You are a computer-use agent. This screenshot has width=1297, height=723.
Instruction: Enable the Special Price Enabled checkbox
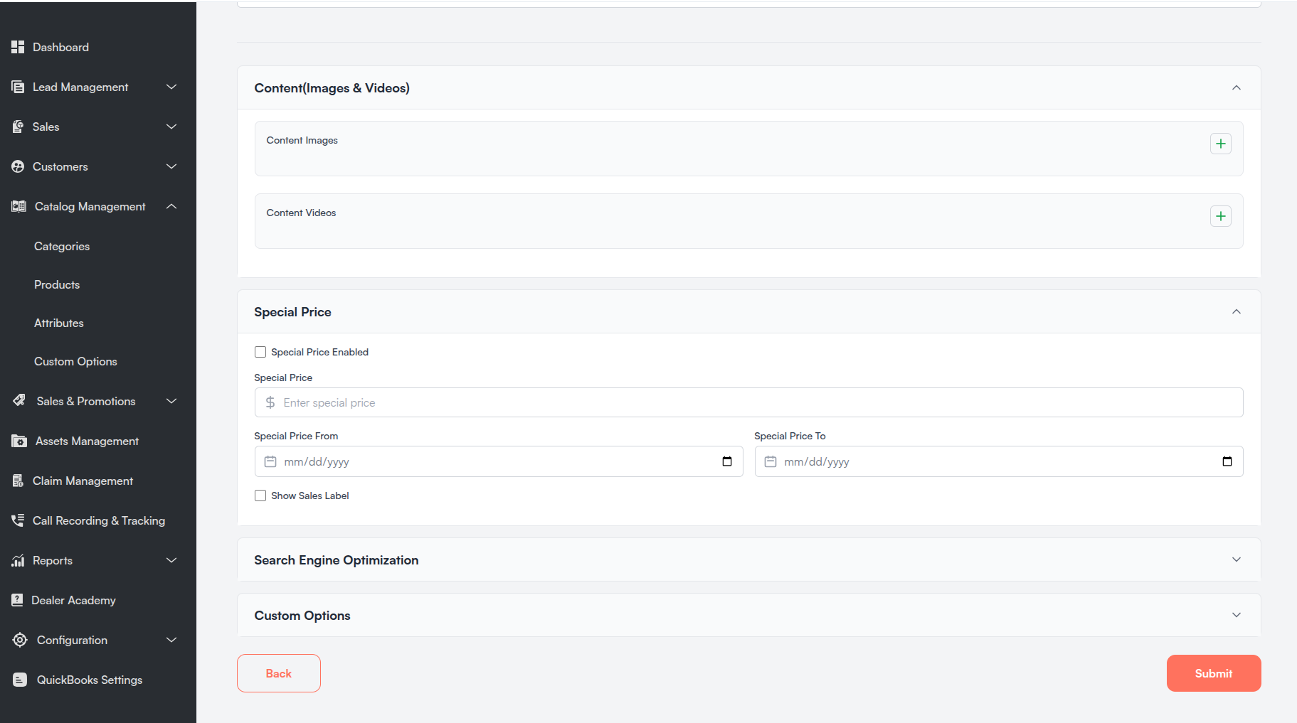click(260, 352)
